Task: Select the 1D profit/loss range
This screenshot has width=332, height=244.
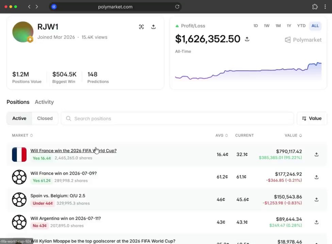Action: (255, 26)
